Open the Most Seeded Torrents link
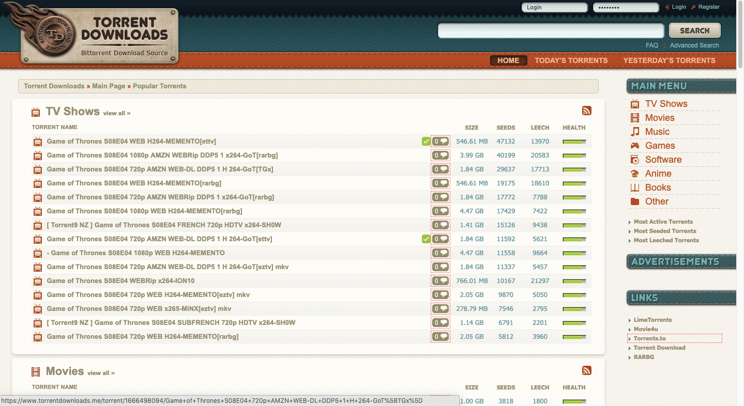Viewport: 744px width, 406px height. coord(665,231)
